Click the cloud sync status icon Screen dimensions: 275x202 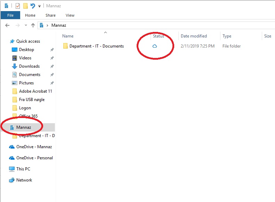[x=155, y=46]
